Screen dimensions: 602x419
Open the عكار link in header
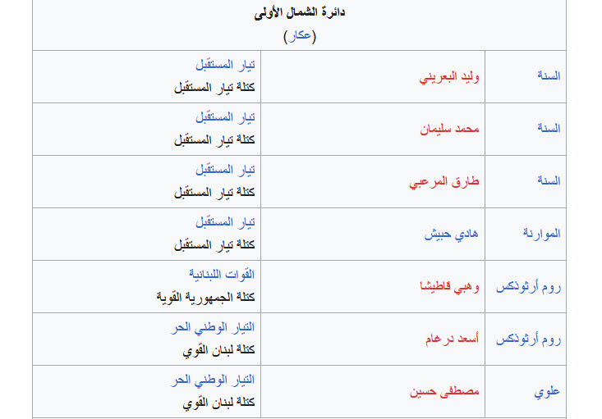[300, 35]
